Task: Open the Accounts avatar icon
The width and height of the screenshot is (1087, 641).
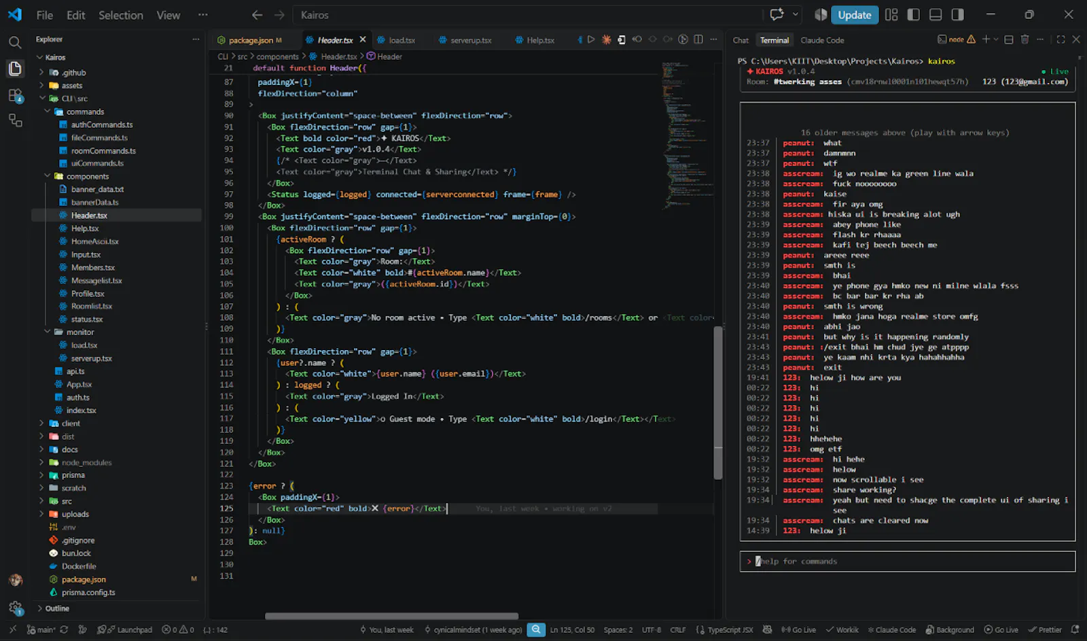Action: [15, 581]
